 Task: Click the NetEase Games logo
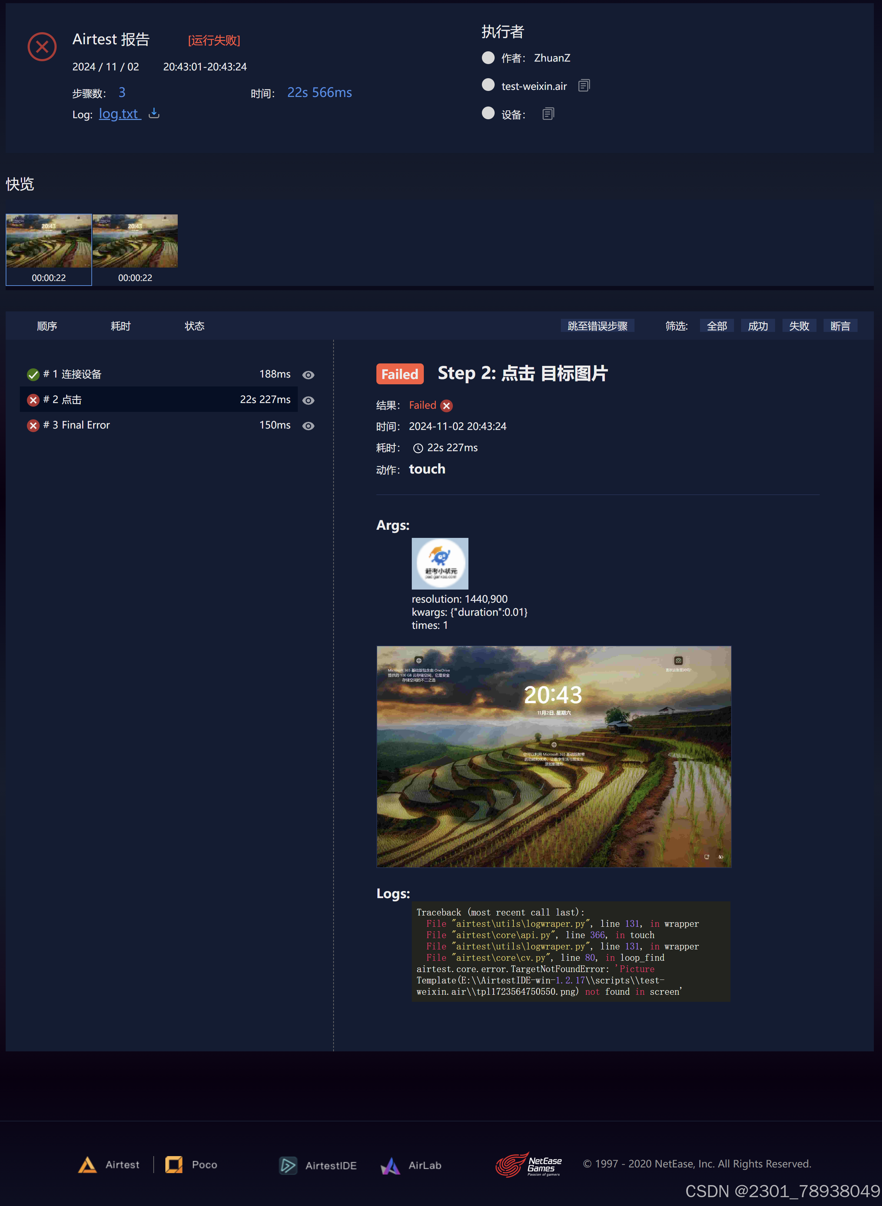pyautogui.click(x=529, y=1164)
